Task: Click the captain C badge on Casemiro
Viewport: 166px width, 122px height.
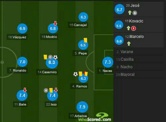Action: click(x=50, y=57)
